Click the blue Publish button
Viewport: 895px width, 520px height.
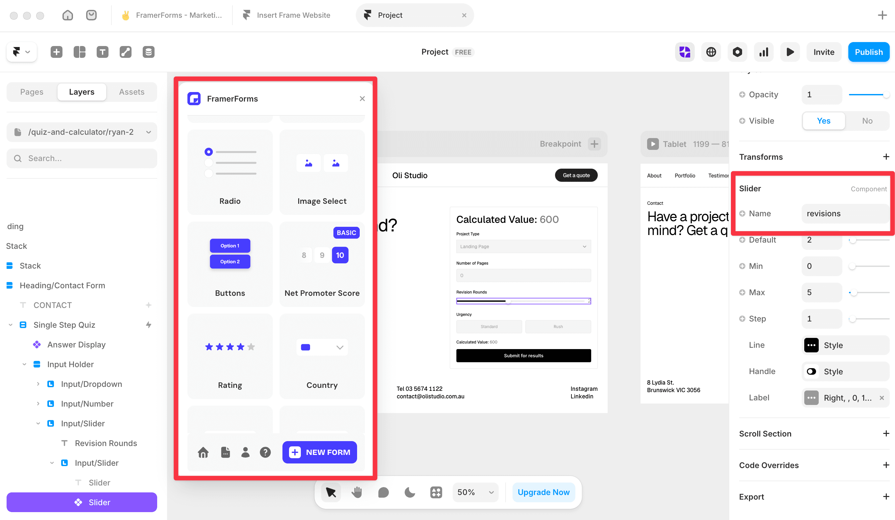pos(869,52)
